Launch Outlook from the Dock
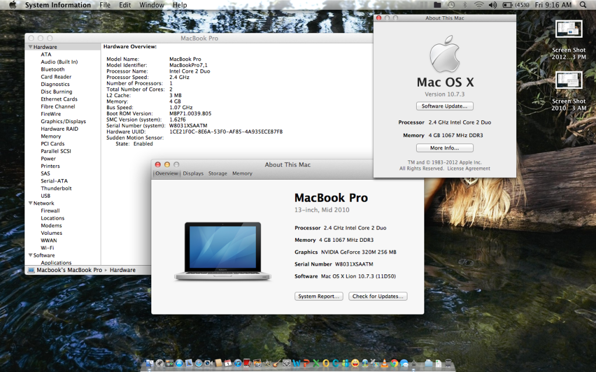This screenshot has width=596, height=372. coord(326,363)
